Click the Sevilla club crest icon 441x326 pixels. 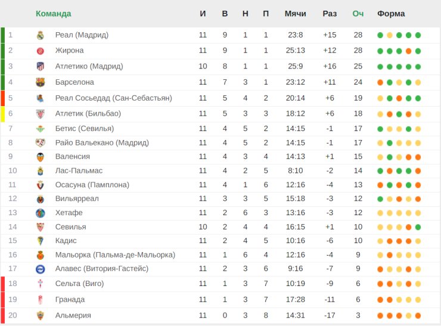[x=41, y=227]
